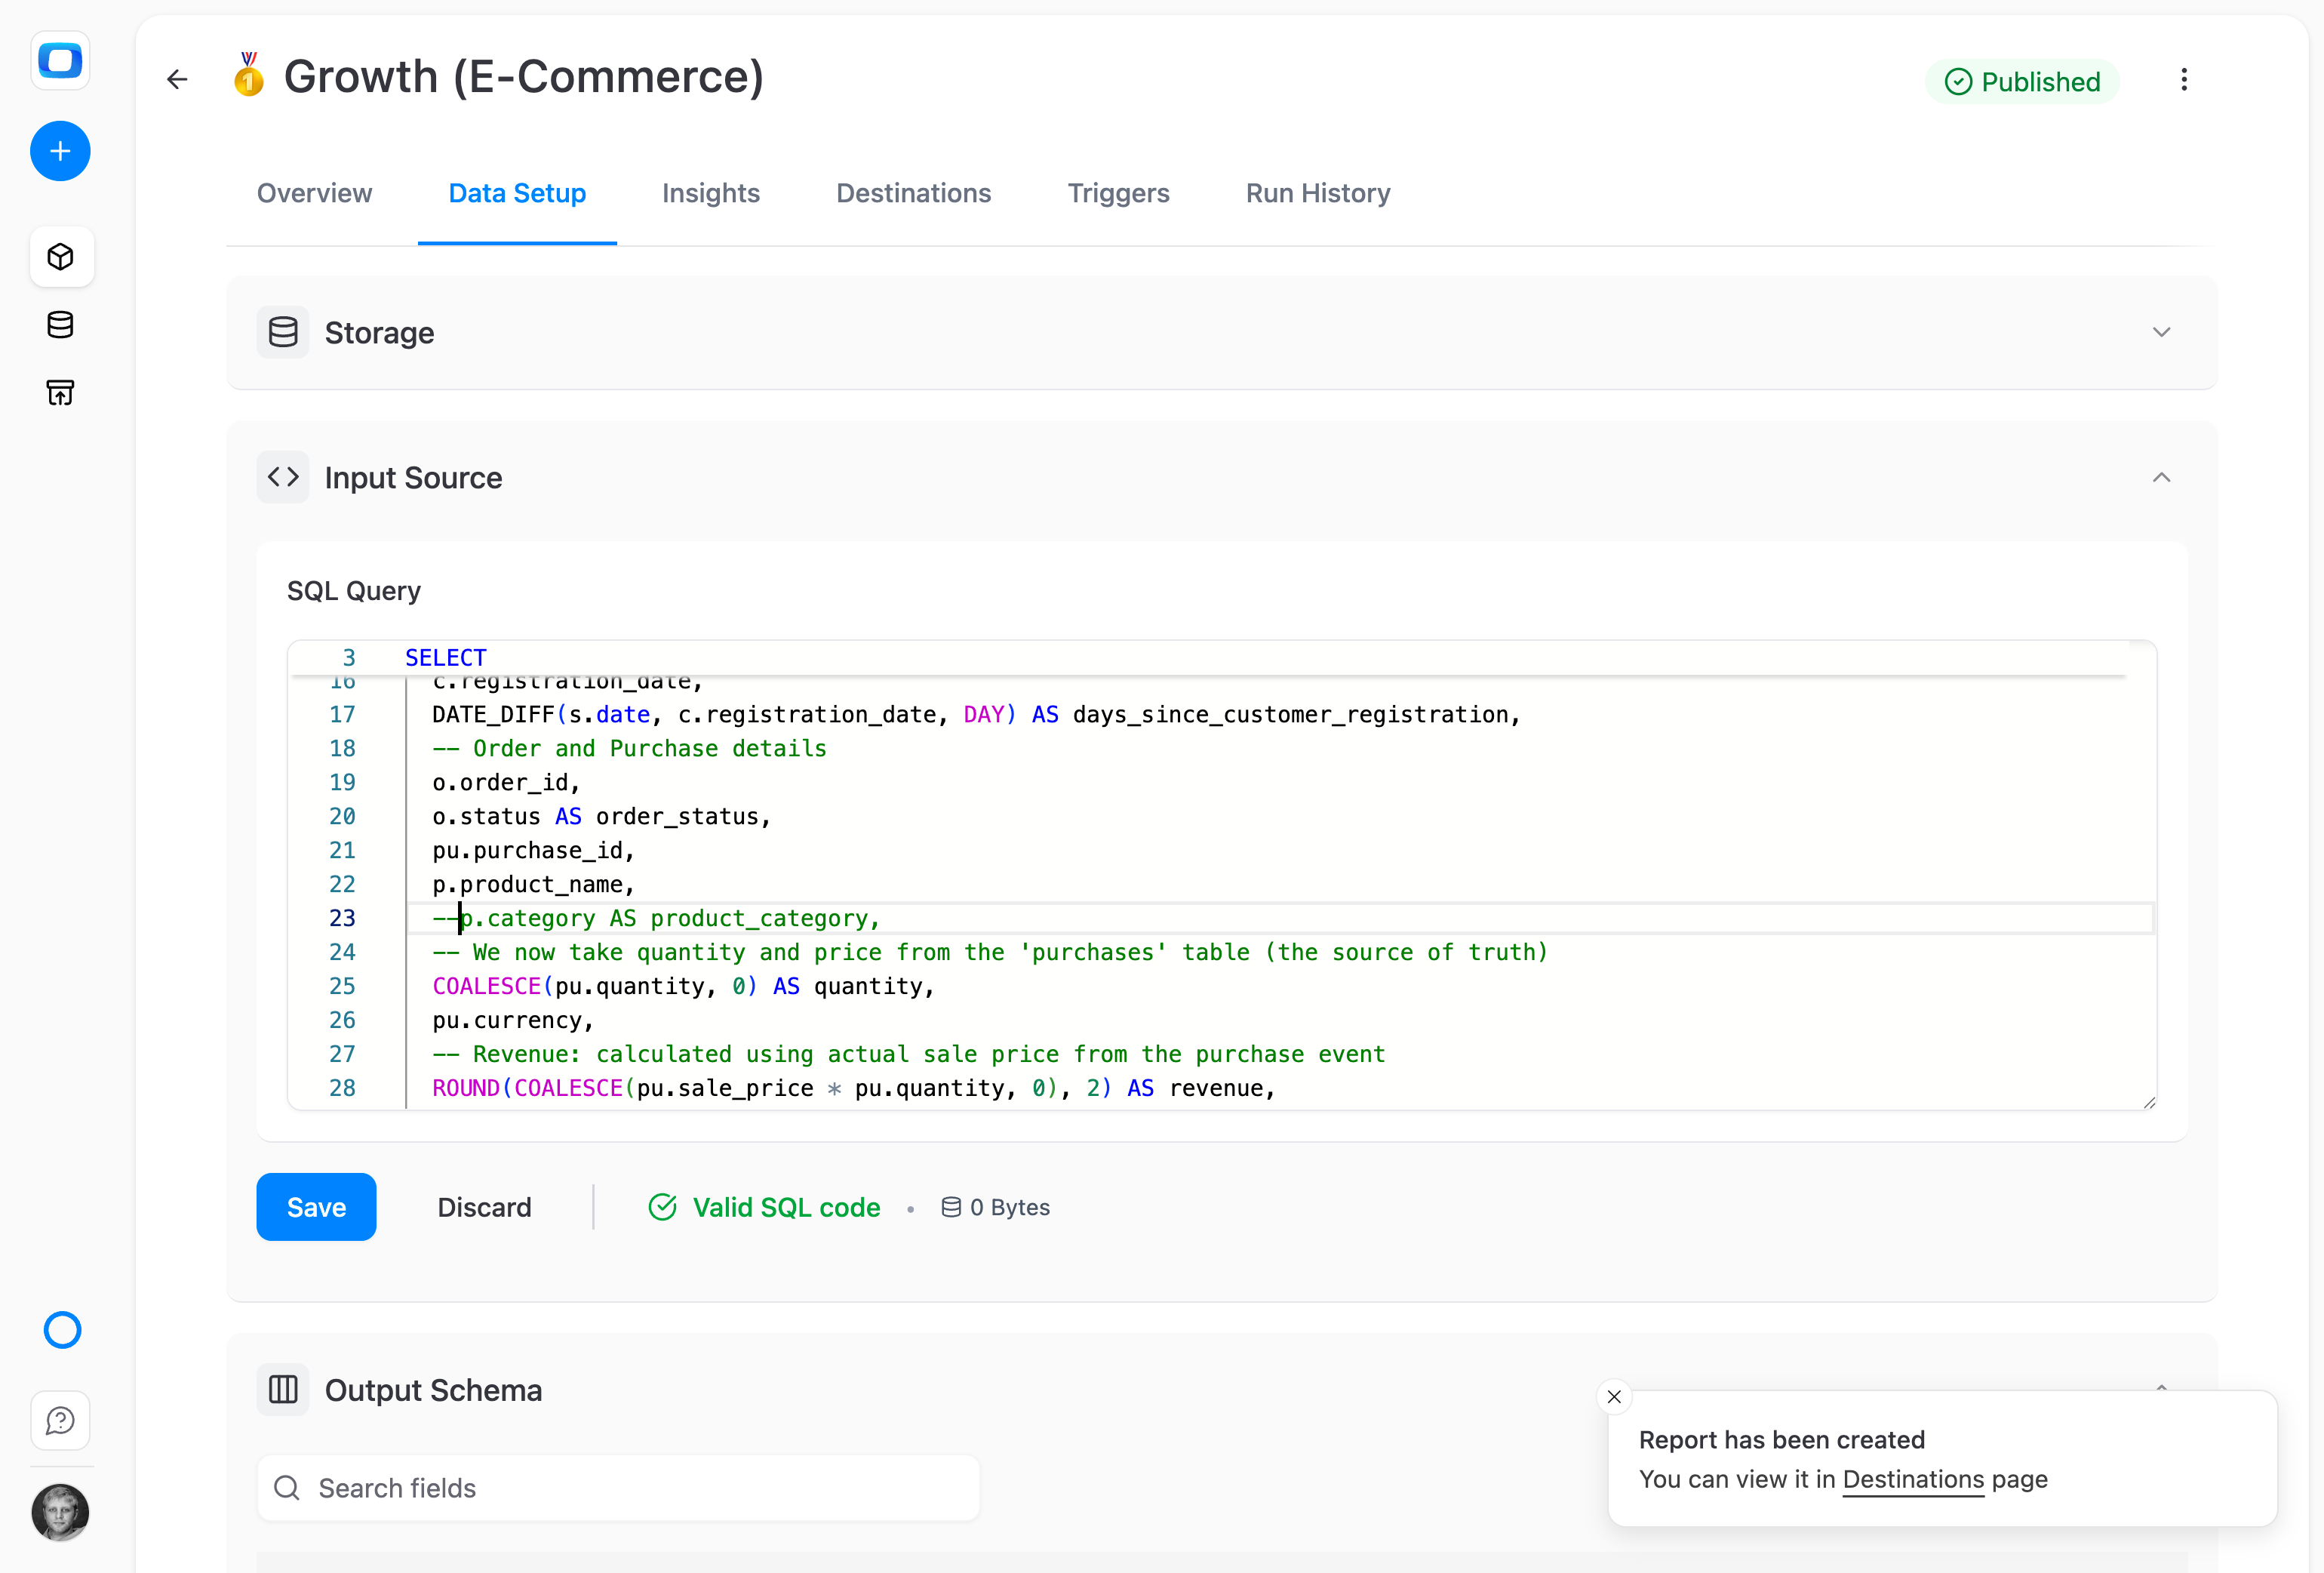Switch to the Overview tab

(314, 193)
